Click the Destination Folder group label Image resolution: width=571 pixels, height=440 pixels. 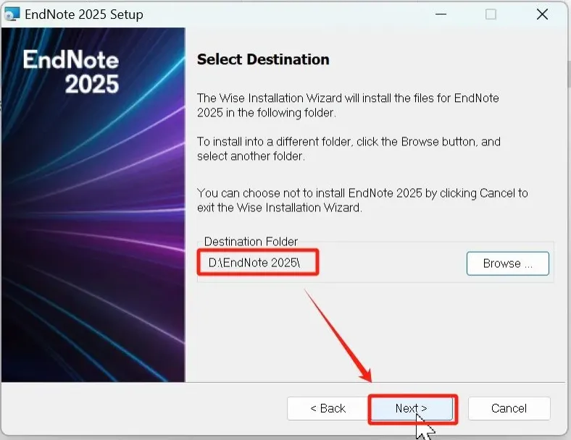coord(251,242)
